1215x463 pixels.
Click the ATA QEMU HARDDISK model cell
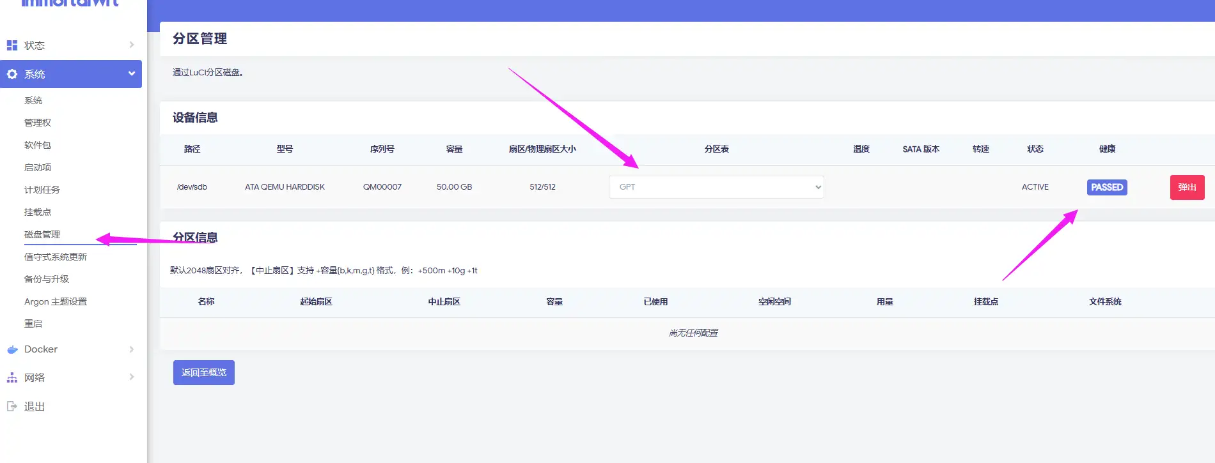pyautogui.click(x=285, y=187)
